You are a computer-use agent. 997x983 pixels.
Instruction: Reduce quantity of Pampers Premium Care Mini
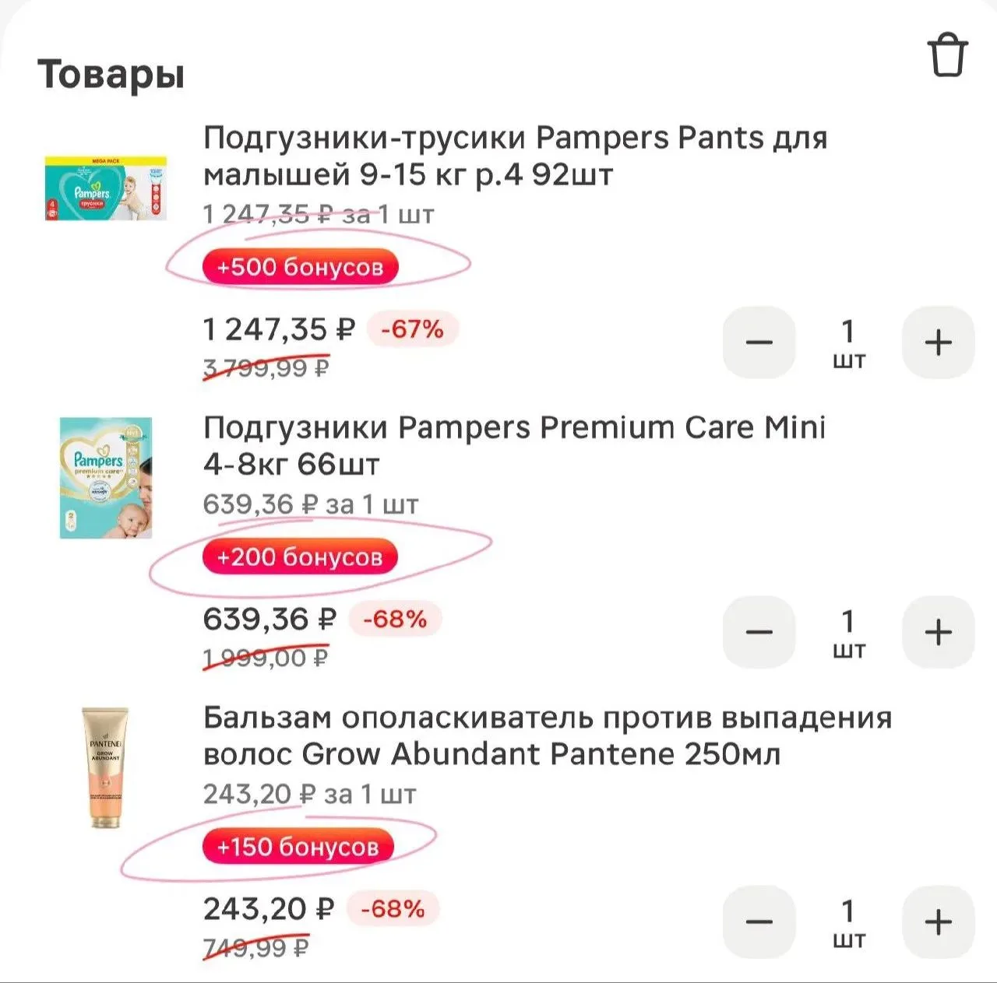tap(759, 632)
